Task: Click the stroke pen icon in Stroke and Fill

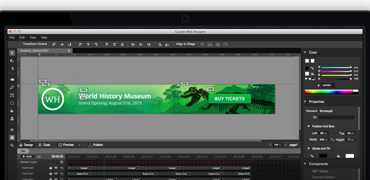Action: pos(312,156)
